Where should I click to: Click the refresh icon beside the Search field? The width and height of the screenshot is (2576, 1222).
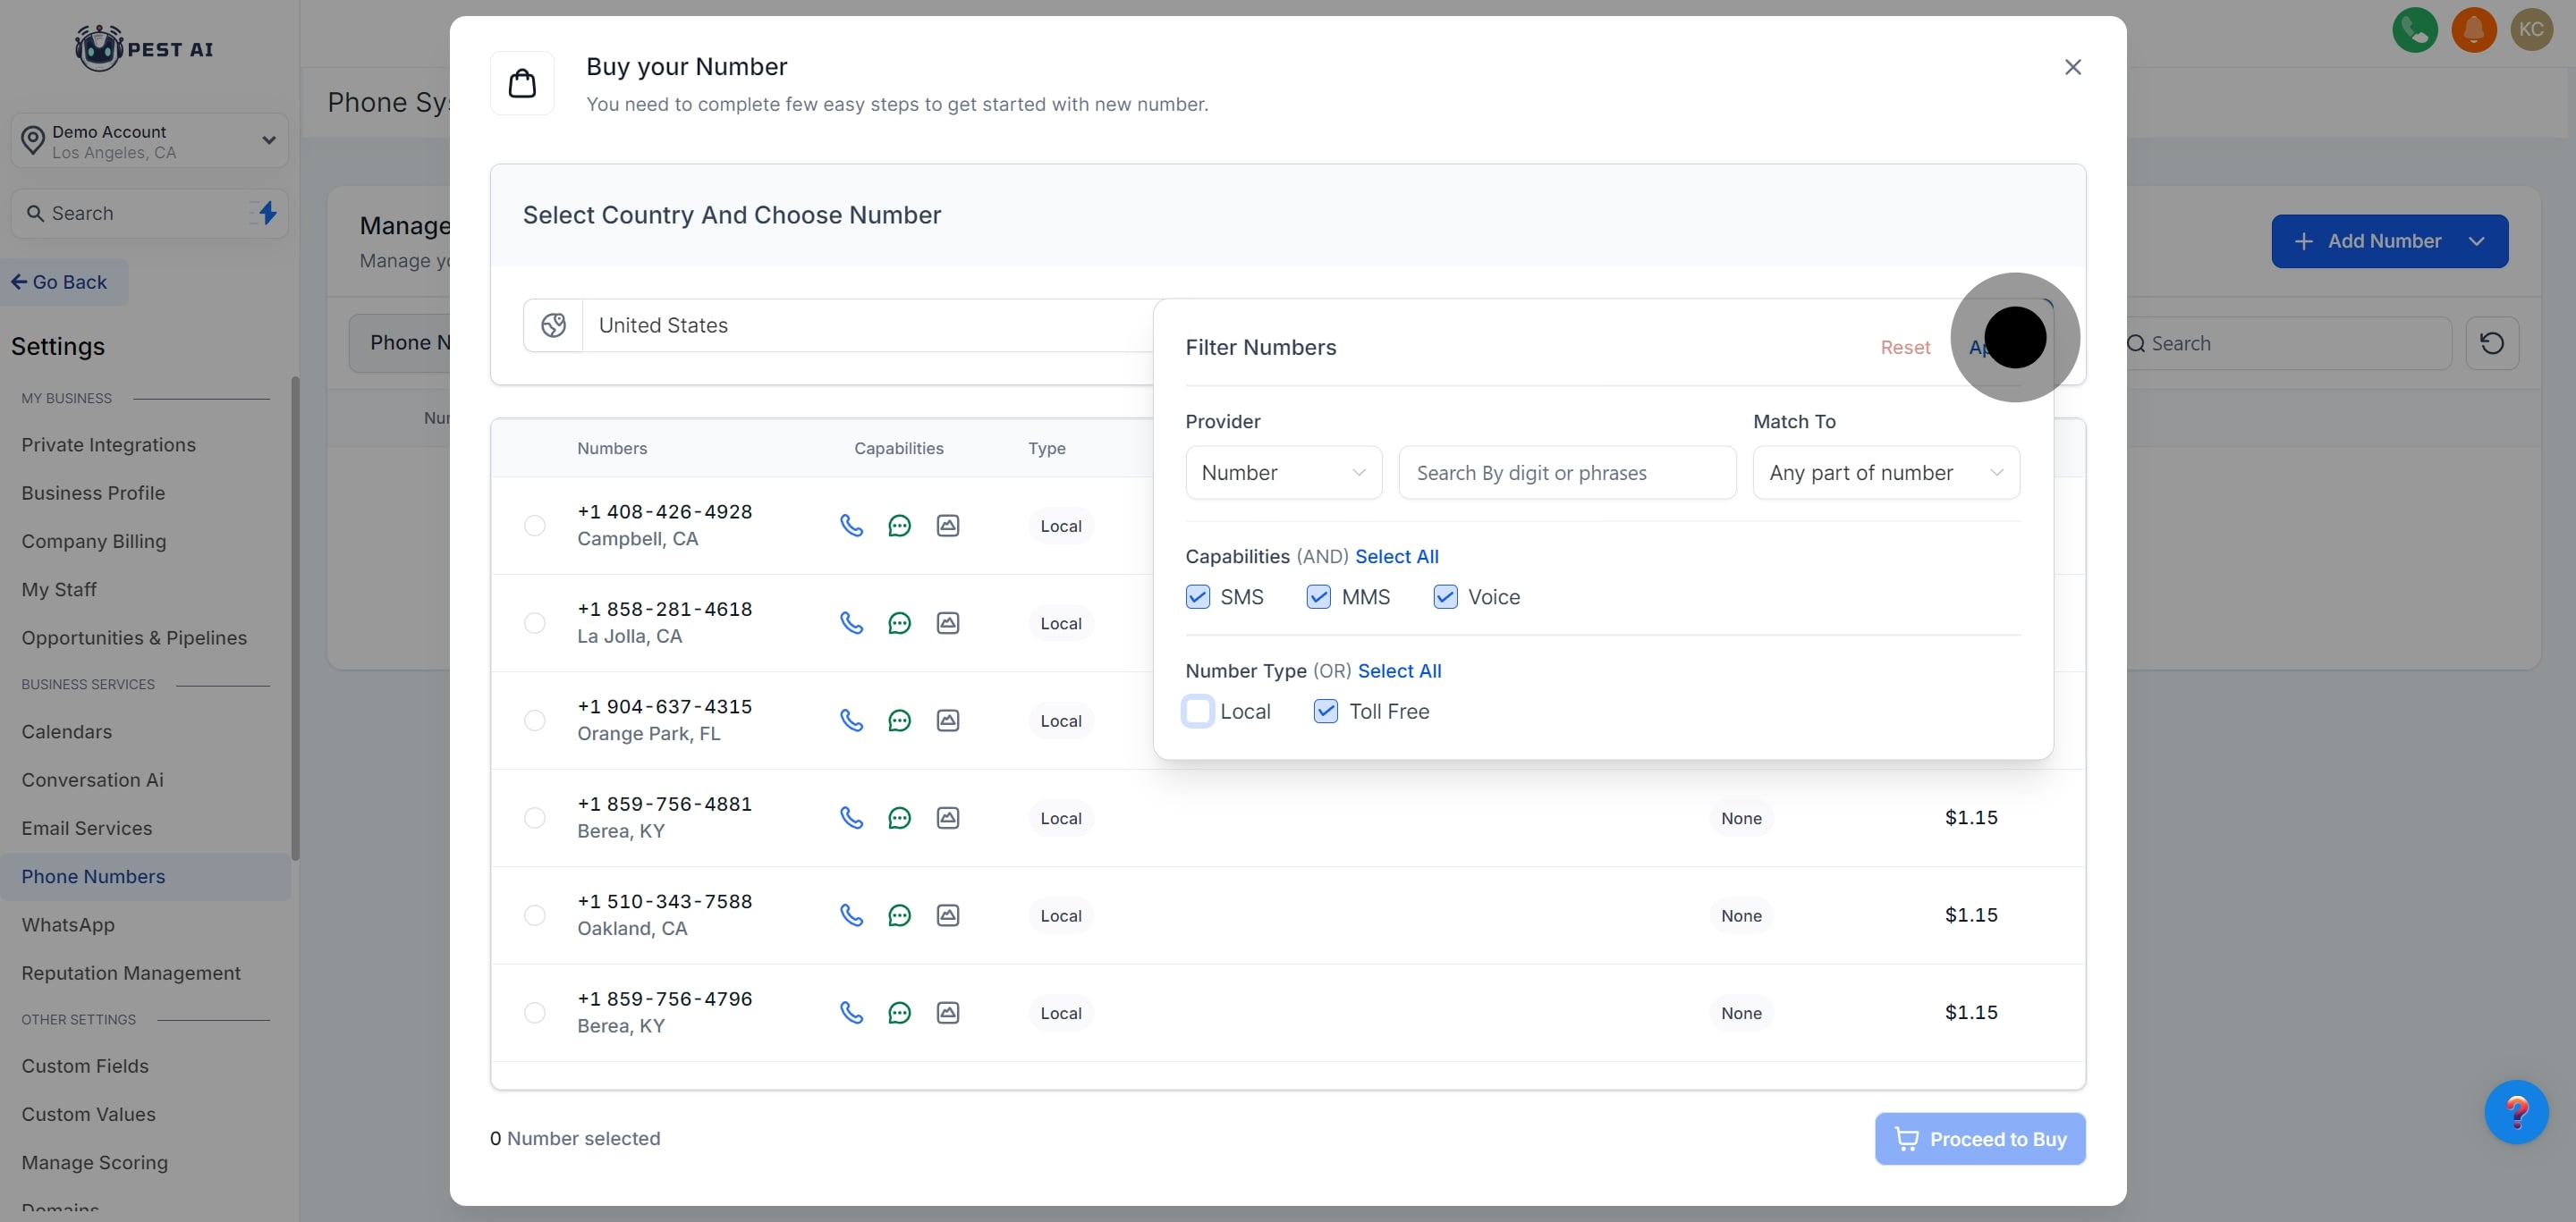tap(2491, 344)
